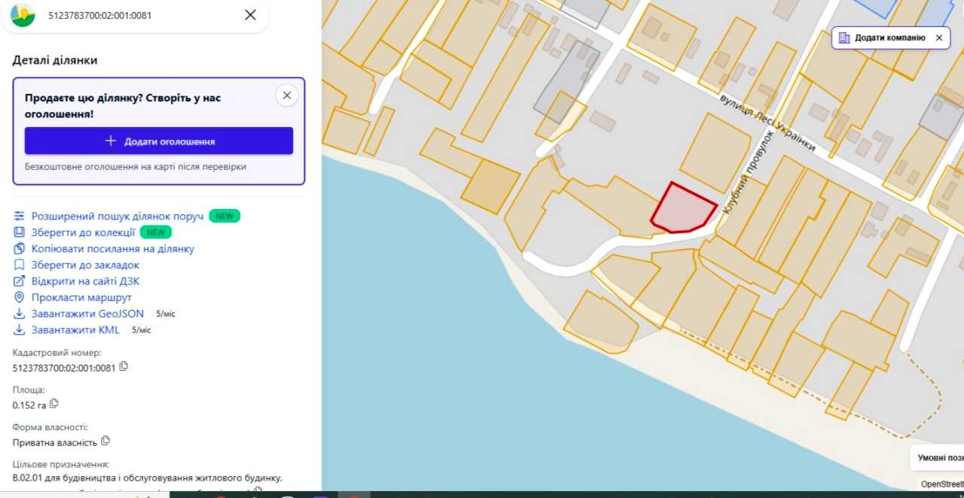Click the 'Прокласти маршрут' location pin icon
Image resolution: width=964 pixels, height=498 pixels.
tap(20, 297)
